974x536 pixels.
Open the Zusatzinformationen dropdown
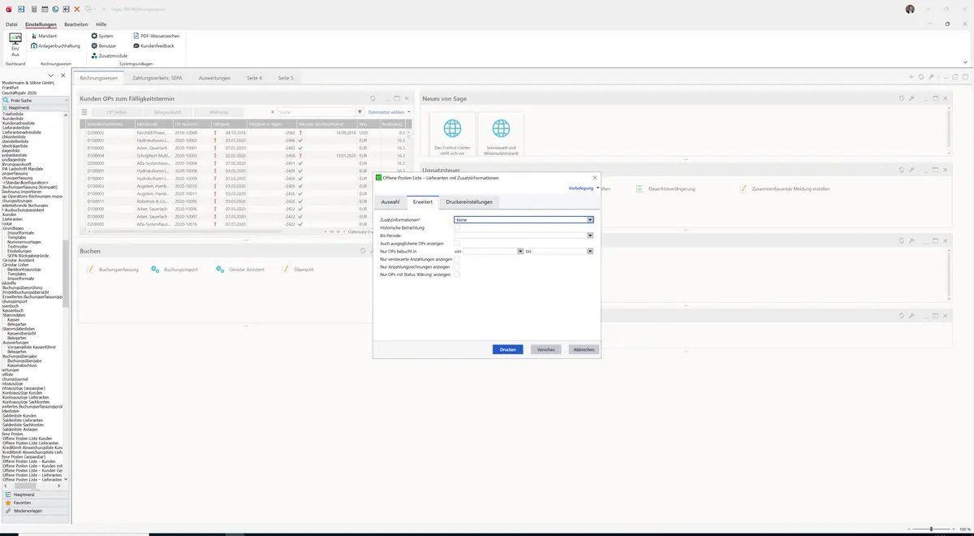pyautogui.click(x=590, y=219)
